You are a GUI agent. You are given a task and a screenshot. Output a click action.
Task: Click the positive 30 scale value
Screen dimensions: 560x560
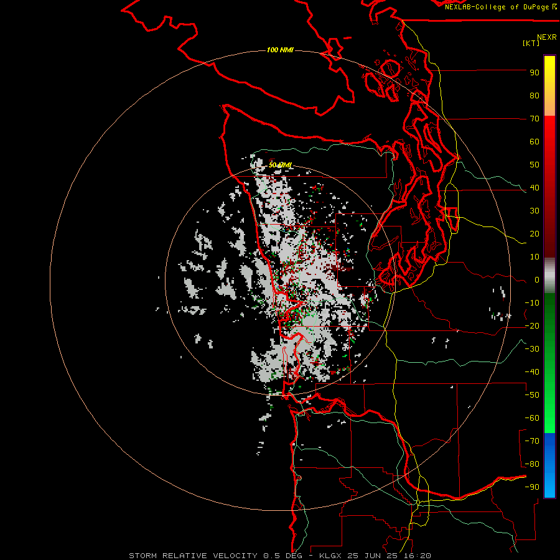pyautogui.click(x=534, y=211)
